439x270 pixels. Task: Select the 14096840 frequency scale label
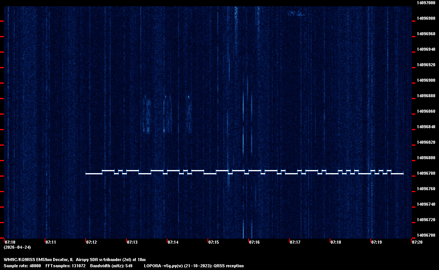coord(426,127)
